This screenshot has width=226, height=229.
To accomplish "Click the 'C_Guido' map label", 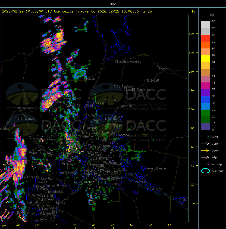I will tap(33, 135).
